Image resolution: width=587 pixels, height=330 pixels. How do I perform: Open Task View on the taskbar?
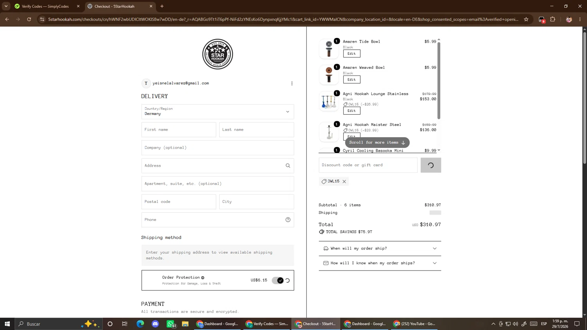click(x=124, y=324)
